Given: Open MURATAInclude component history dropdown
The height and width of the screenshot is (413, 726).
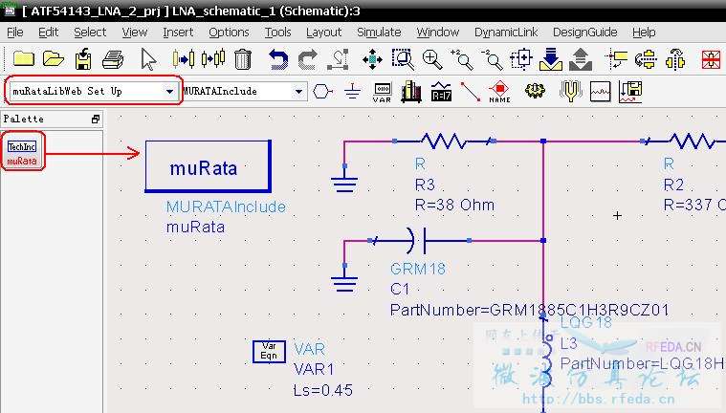Looking at the screenshot, I should point(298,92).
